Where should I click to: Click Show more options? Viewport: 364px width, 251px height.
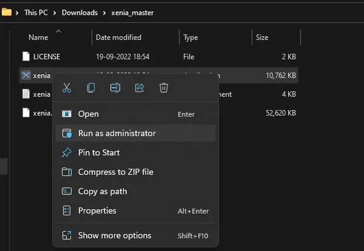tap(135, 235)
